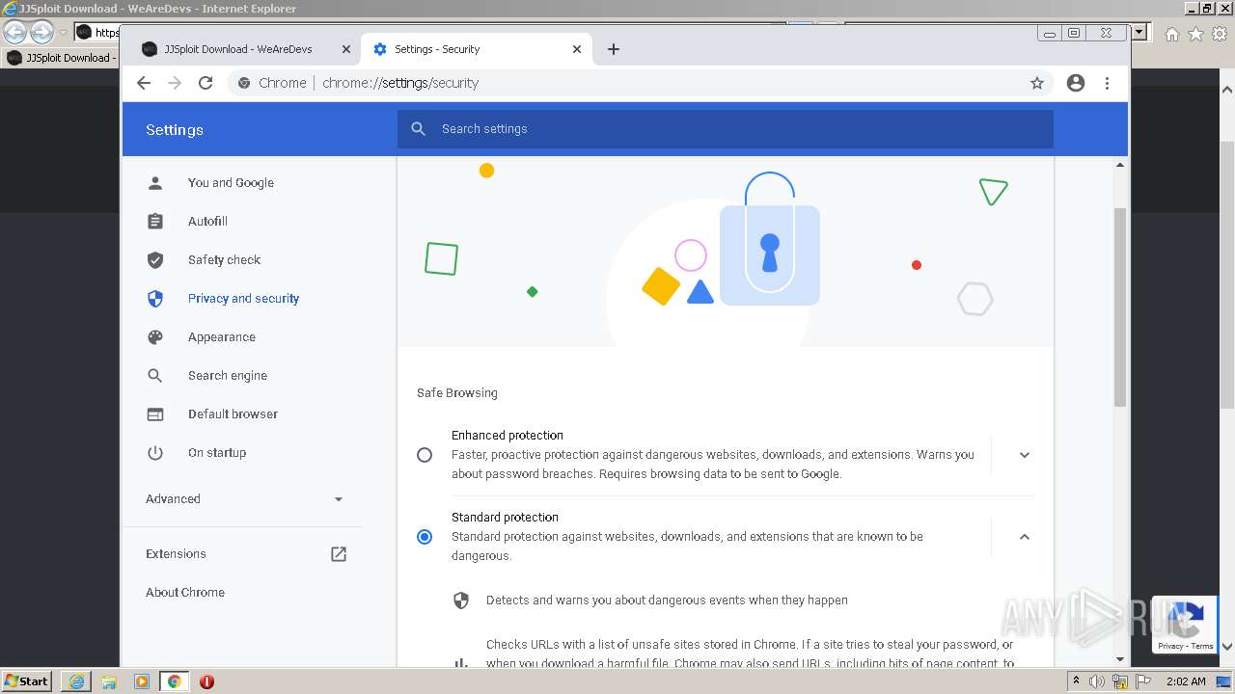Click the clock showing 2:02 AM
This screenshot has height=694, width=1235.
[1186, 681]
